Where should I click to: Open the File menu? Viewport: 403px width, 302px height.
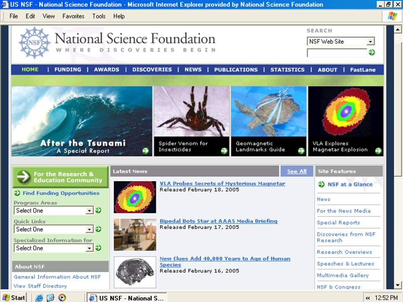tap(13, 16)
